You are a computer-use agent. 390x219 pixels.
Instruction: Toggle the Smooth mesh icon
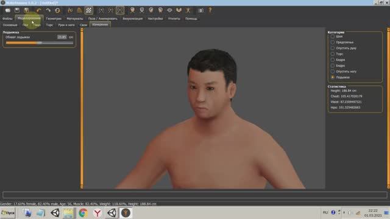[x=70, y=10]
